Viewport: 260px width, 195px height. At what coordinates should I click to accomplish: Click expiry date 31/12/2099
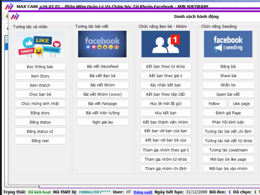196,192
